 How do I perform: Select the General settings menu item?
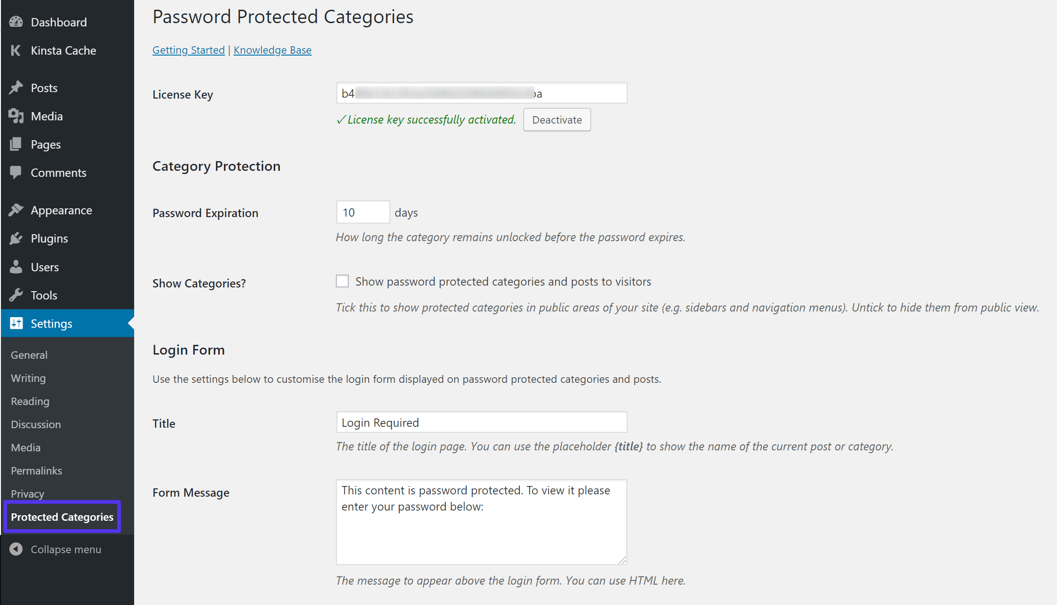click(28, 355)
